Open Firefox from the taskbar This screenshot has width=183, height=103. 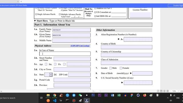145,95
